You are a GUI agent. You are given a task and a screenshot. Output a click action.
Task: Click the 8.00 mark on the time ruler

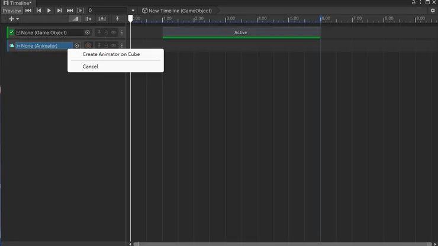tap(388, 18)
